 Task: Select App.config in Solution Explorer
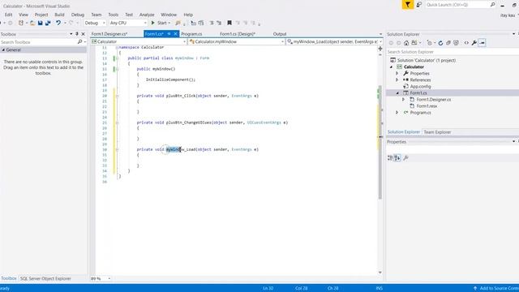click(x=420, y=87)
